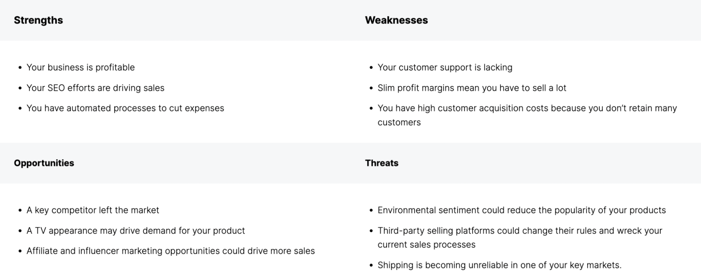Screen dimensions: 701x275
Task: Click the 'Third-party selling platforms' bullet
Action: [520, 237]
